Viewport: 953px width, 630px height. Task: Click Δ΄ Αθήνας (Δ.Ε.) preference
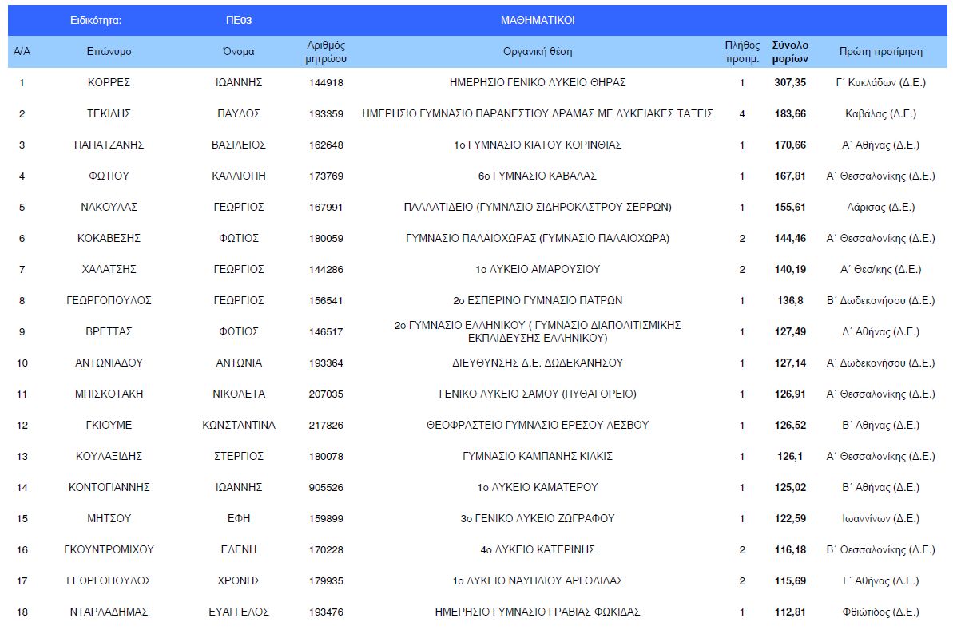click(x=880, y=331)
